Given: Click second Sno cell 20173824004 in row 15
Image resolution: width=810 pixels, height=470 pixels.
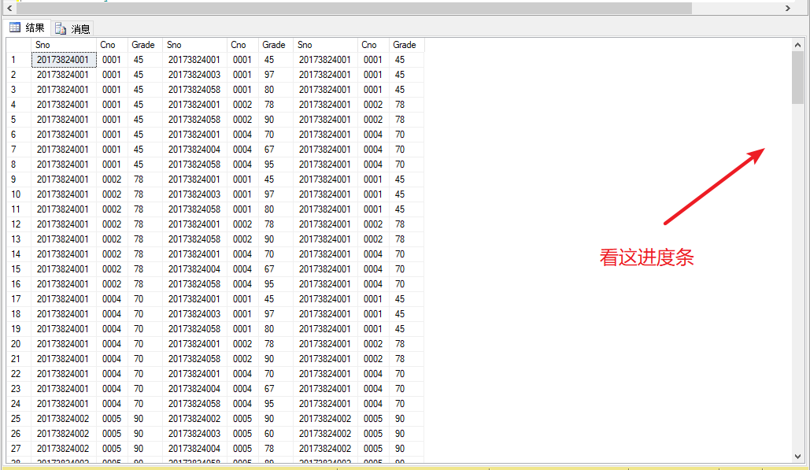Looking at the screenshot, I should 194,269.
